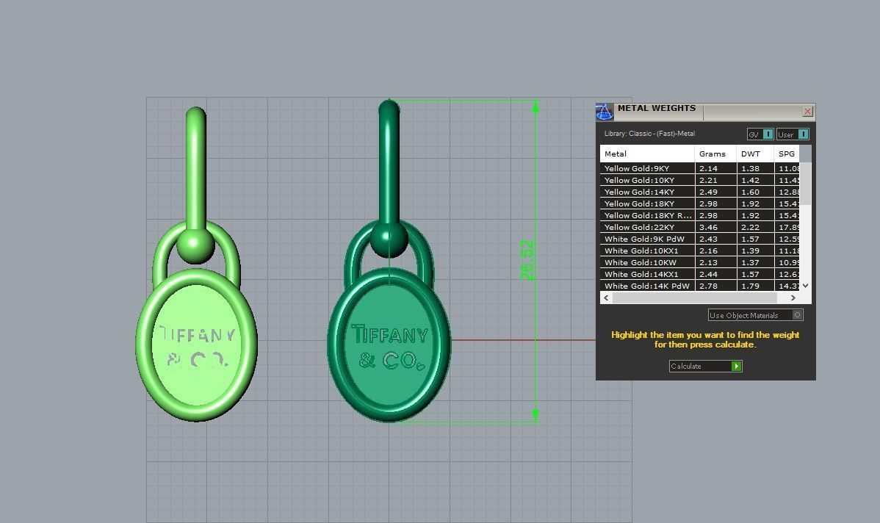Click the 1.38 DWT cell for 9KY

point(755,168)
